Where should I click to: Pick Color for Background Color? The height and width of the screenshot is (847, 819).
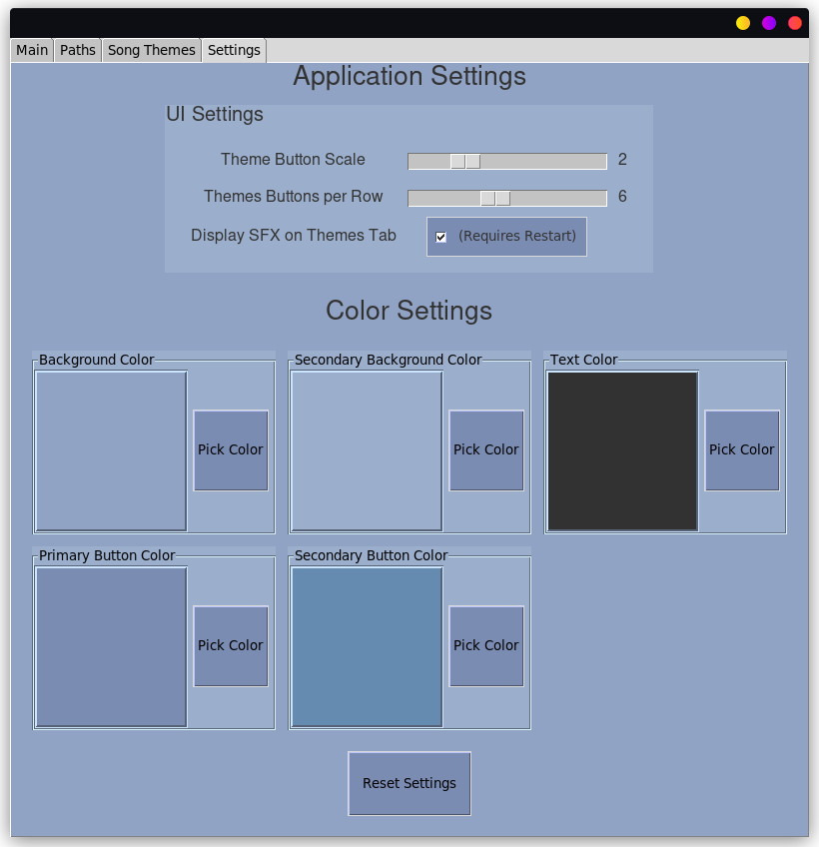[x=231, y=449]
